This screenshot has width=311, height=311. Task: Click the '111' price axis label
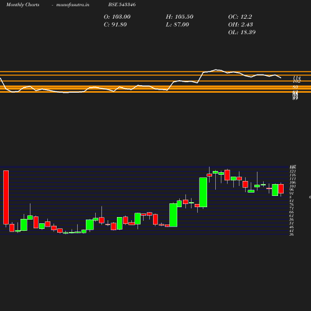292,179
